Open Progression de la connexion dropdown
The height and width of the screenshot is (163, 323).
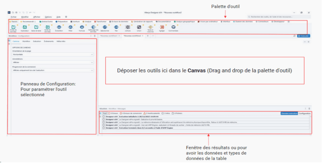53,70
